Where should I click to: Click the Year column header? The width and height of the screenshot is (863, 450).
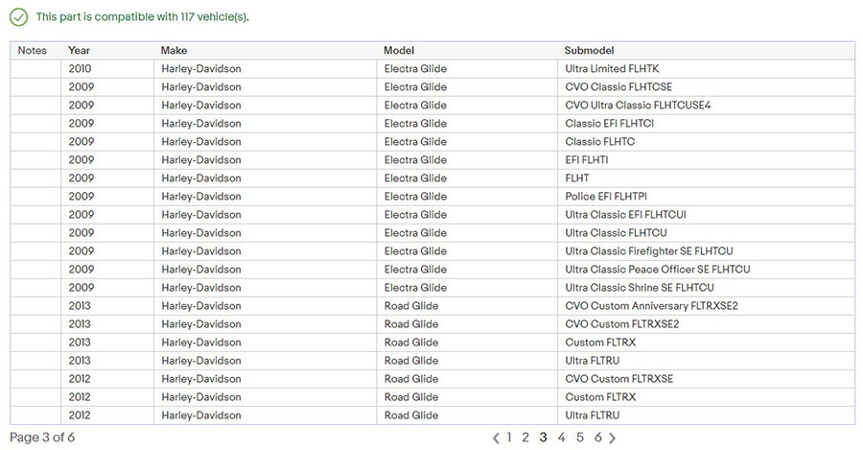pyautogui.click(x=79, y=50)
